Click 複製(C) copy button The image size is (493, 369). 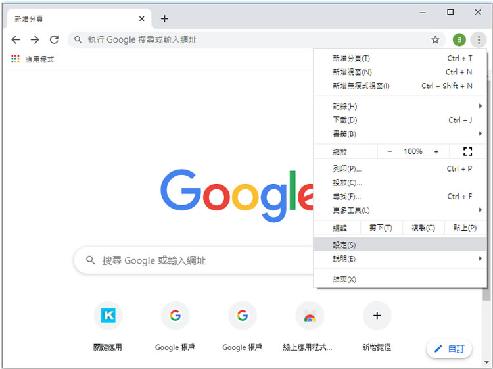[x=423, y=228]
